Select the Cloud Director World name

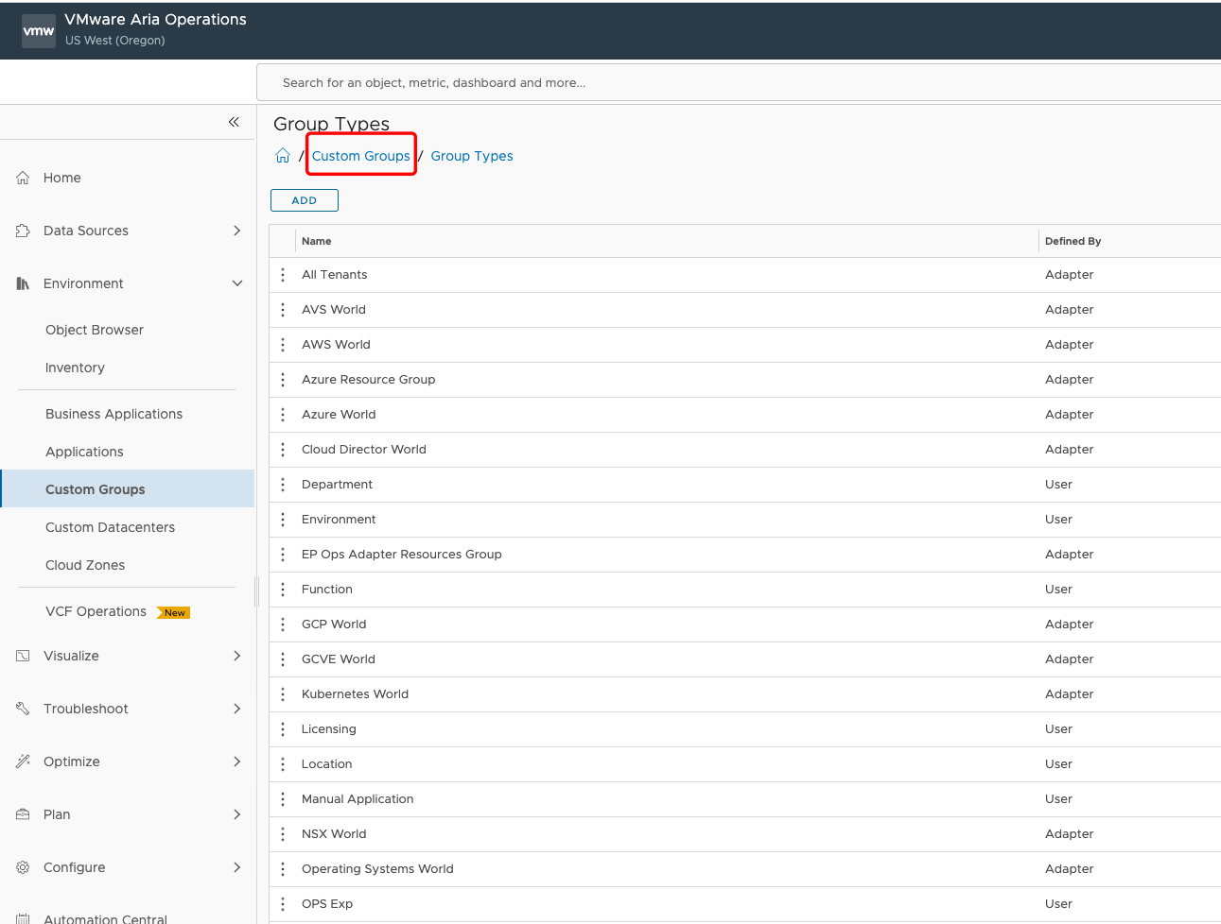pyautogui.click(x=364, y=450)
